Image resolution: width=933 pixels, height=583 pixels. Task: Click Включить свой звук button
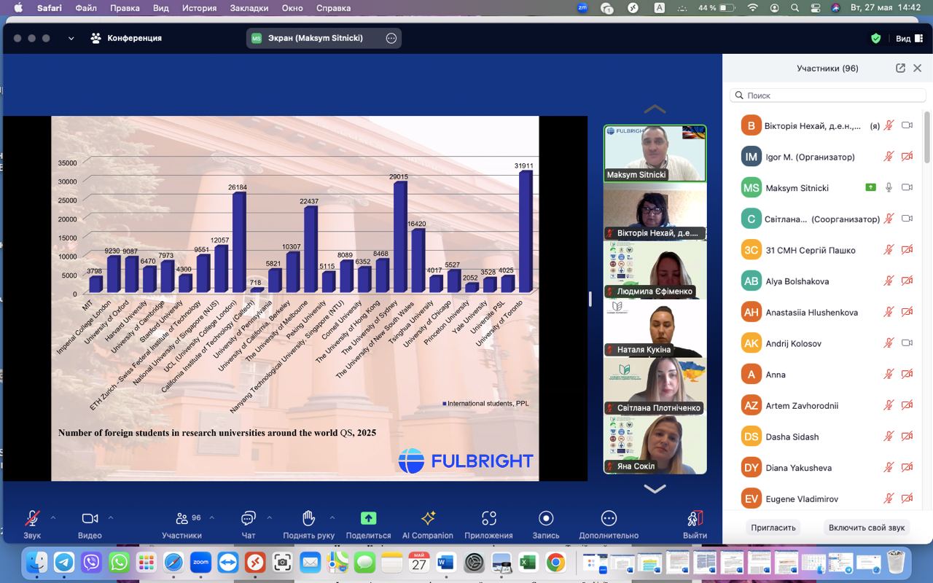[x=867, y=528]
